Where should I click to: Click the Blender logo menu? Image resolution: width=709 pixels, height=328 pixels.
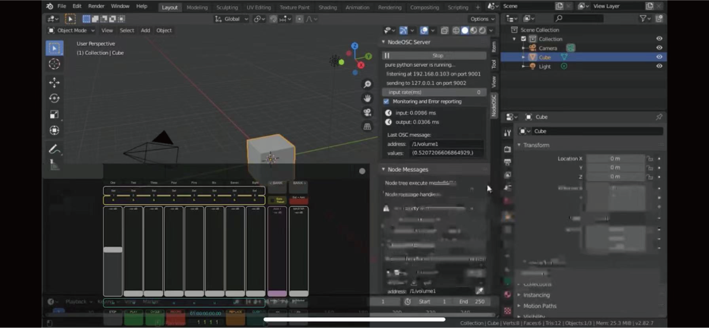49,6
